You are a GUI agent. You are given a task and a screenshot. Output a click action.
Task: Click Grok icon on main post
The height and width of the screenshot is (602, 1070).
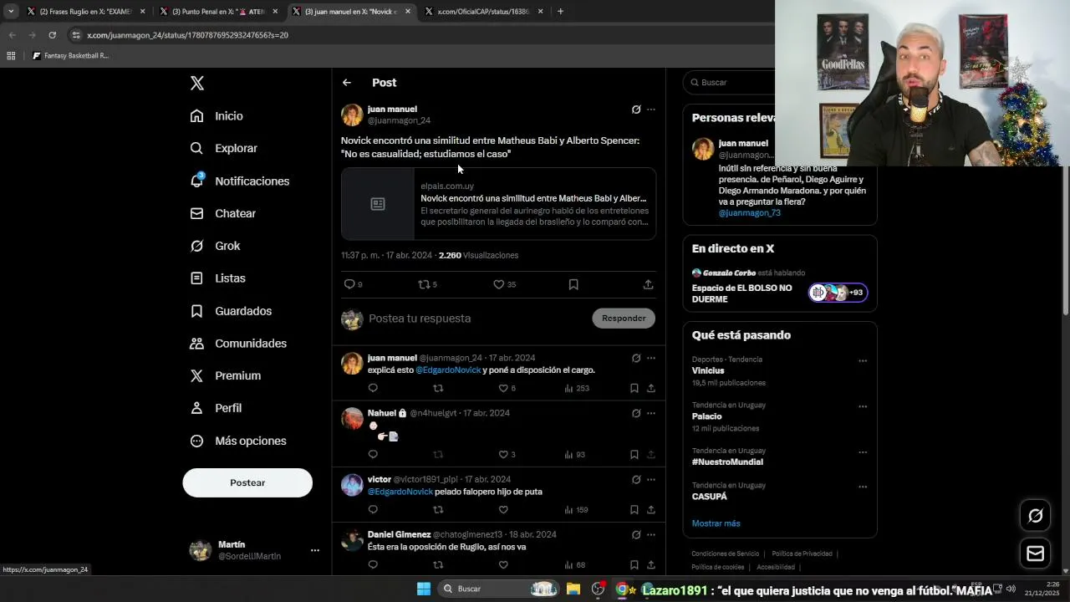coord(636,110)
